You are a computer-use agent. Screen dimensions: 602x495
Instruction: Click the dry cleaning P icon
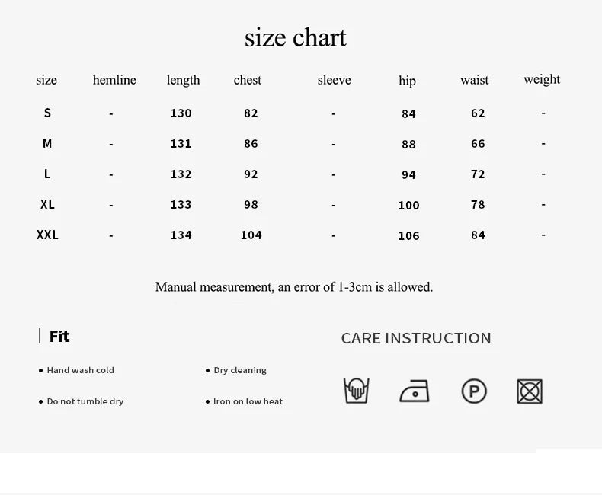click(x=474, y=391)
